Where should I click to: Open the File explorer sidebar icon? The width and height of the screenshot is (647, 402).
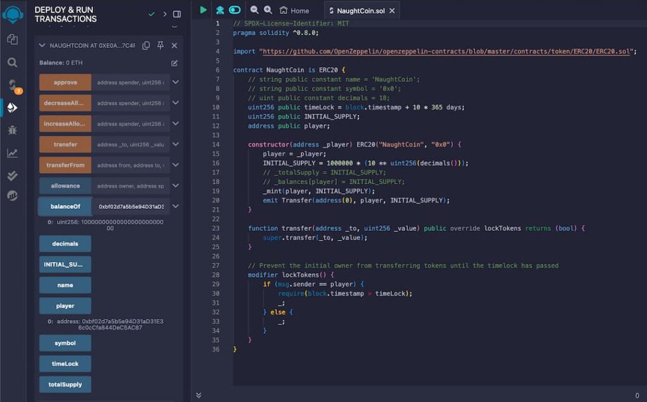tap(13, 40)
